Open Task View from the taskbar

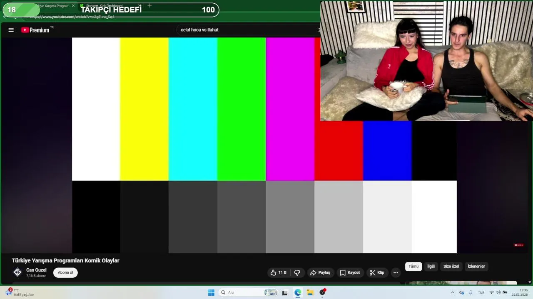pyautogui.click(x=285, y=292)
